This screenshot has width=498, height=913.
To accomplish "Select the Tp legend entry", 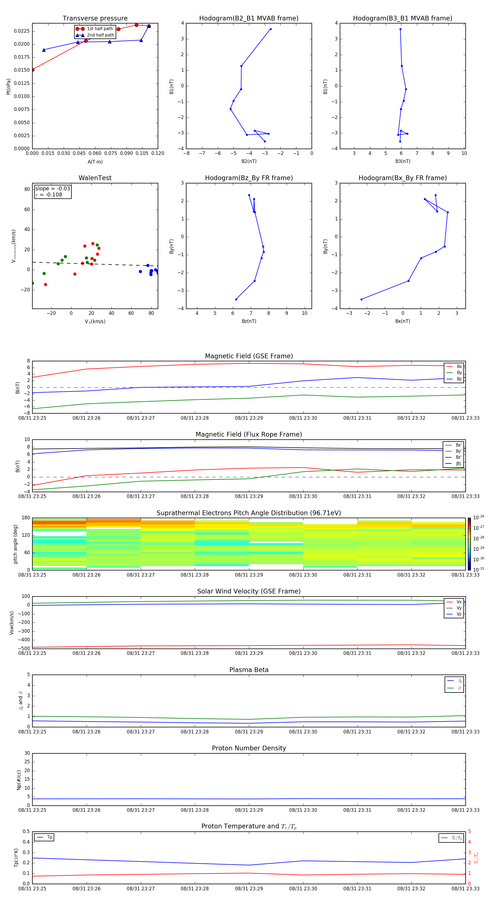I will [44, 837].
